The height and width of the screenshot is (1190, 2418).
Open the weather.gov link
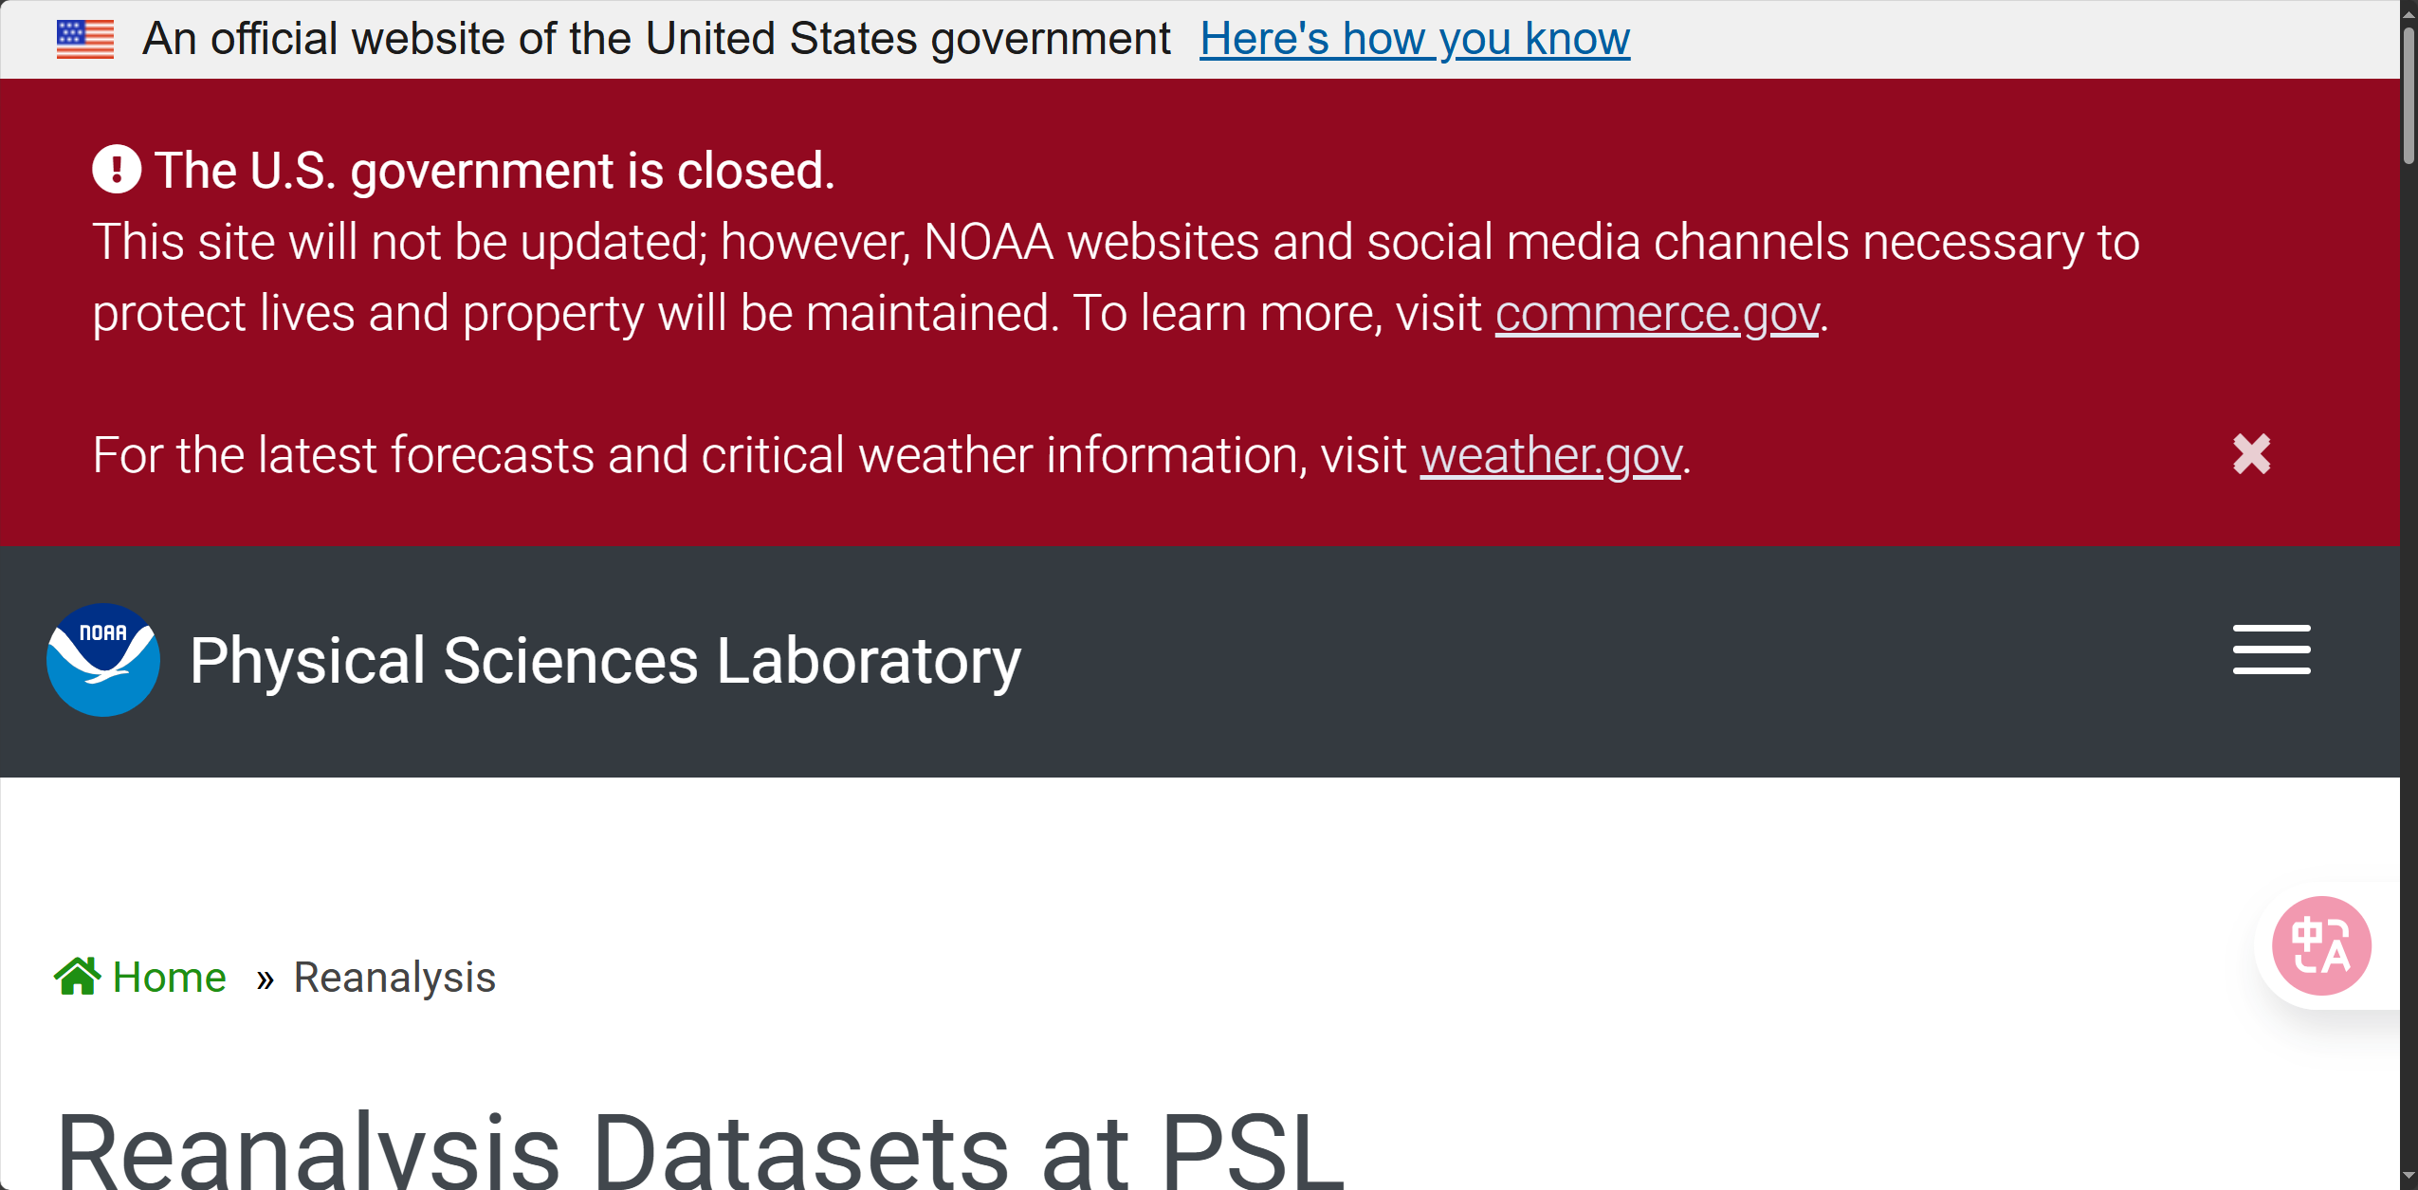point(1550,456)
